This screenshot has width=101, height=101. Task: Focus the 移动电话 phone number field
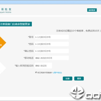(52, 58)
